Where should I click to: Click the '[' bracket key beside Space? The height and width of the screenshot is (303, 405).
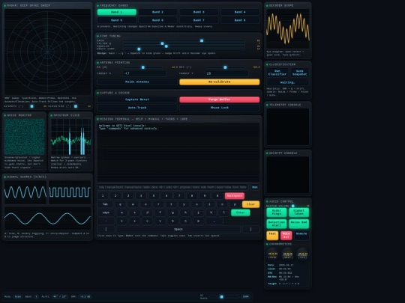(106, 230)
